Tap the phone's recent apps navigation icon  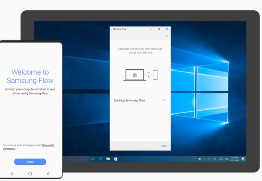[12, 174]
